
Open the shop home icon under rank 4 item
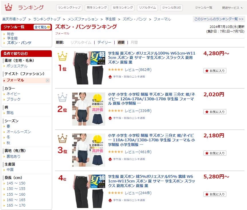coord(110,200)
